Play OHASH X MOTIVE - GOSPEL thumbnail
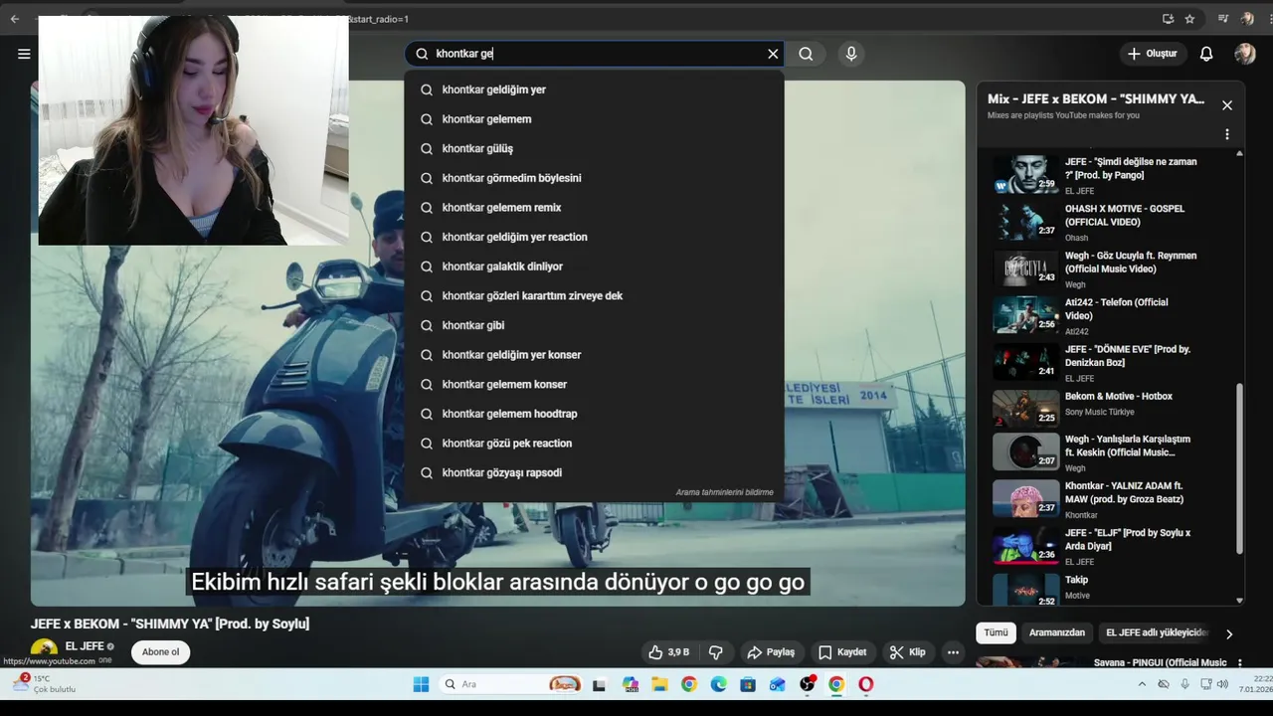Screen dimensions: 1273x716 click(1025, 221)
